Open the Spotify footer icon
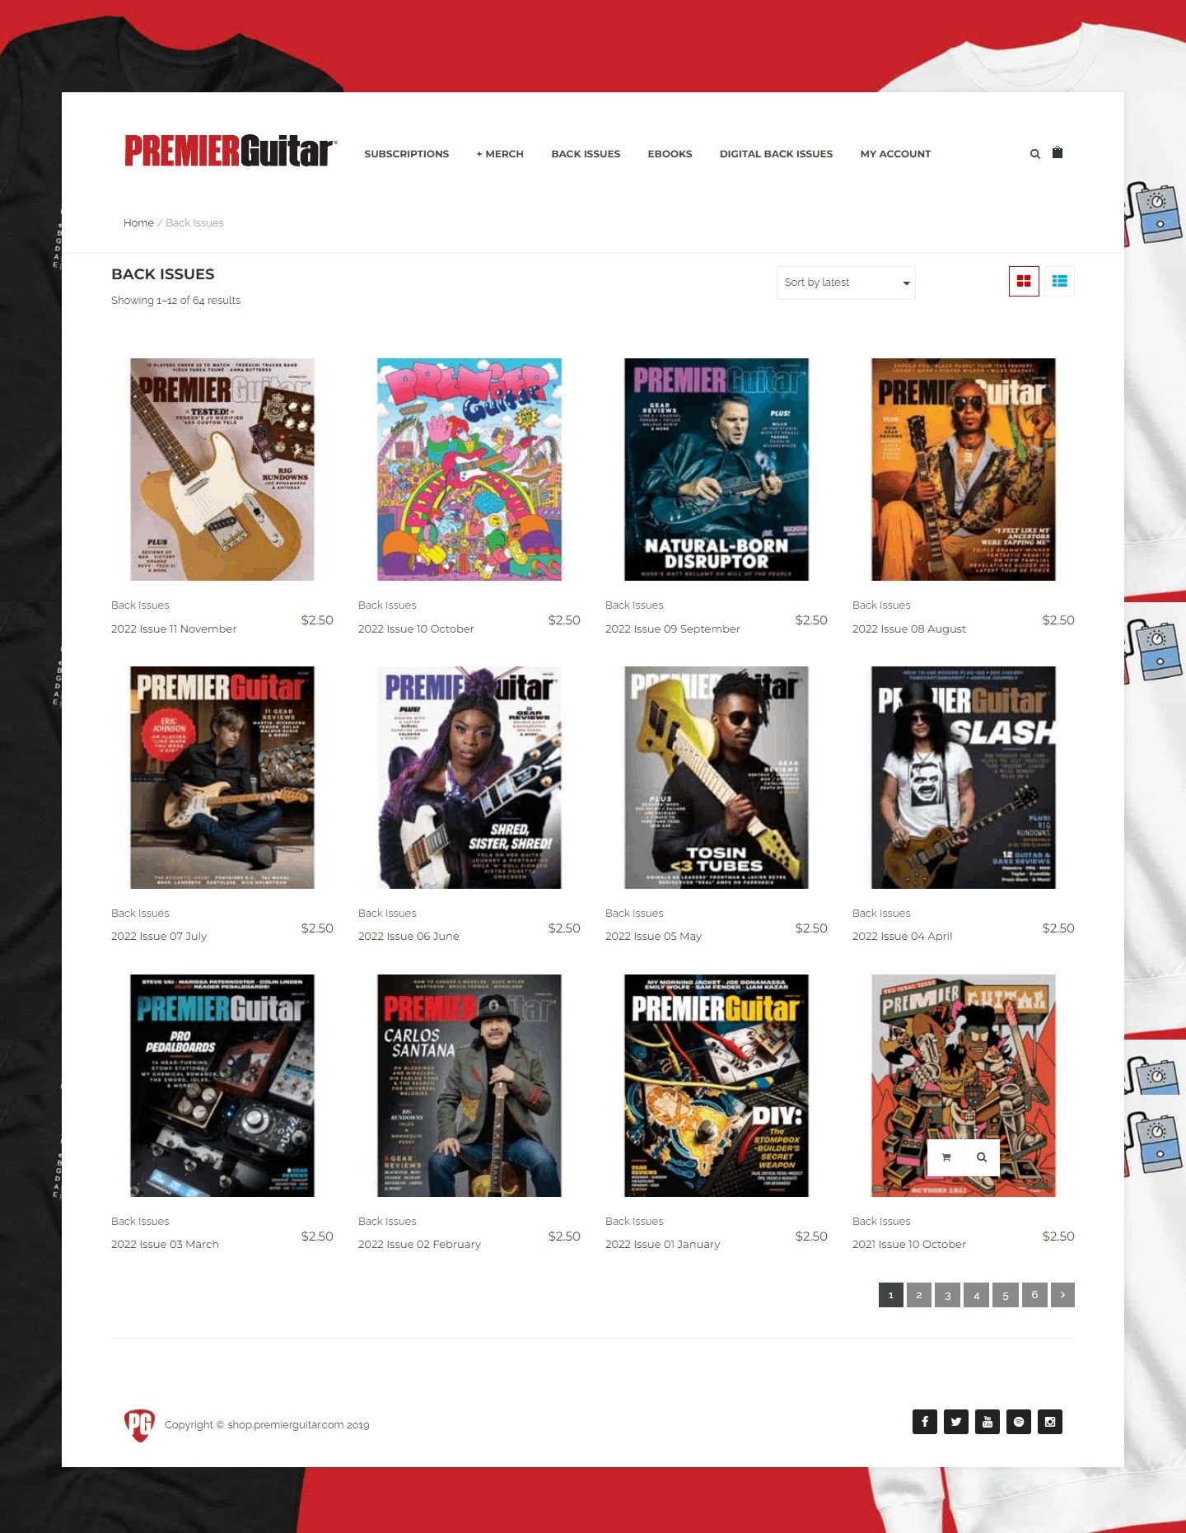Screen dimensions: 1186x1533 (1018, 1422)
